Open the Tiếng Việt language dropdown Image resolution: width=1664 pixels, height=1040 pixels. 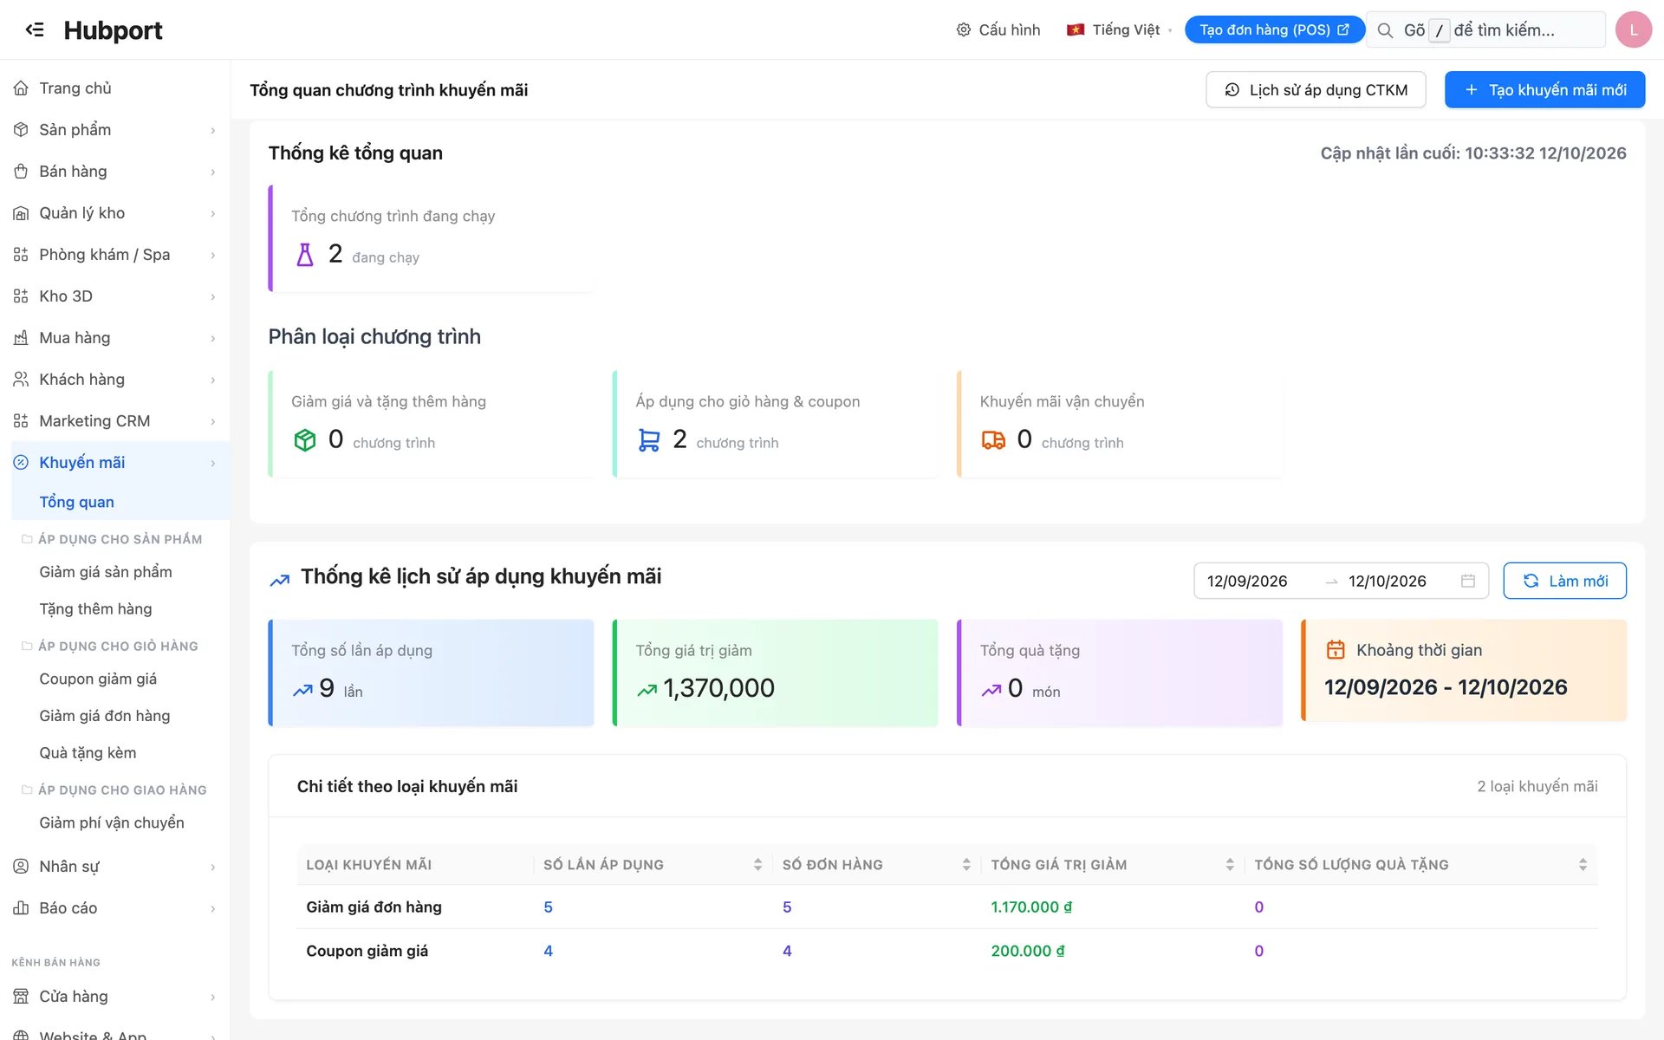pyautogui.click(x=1119, y=29)
